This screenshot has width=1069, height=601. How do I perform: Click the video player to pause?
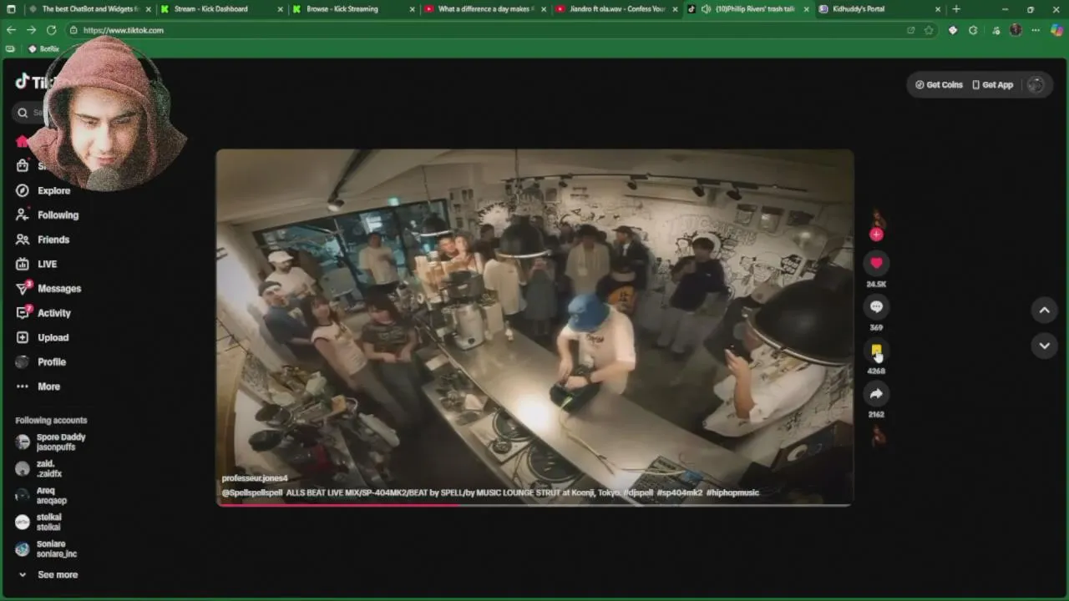click(x=534, y=327)
